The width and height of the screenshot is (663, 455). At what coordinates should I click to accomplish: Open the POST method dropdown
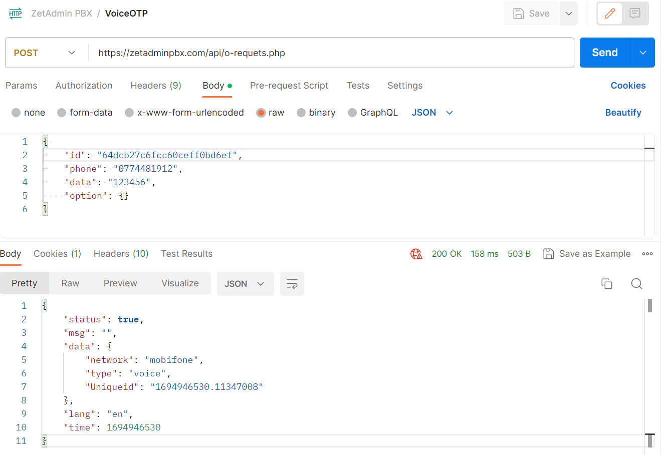click(x=45, y=53)
